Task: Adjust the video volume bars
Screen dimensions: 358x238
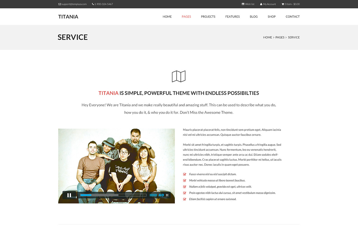Action: 153,195
